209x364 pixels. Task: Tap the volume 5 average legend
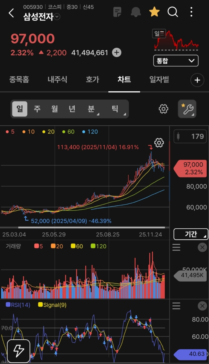coord(39,246)
